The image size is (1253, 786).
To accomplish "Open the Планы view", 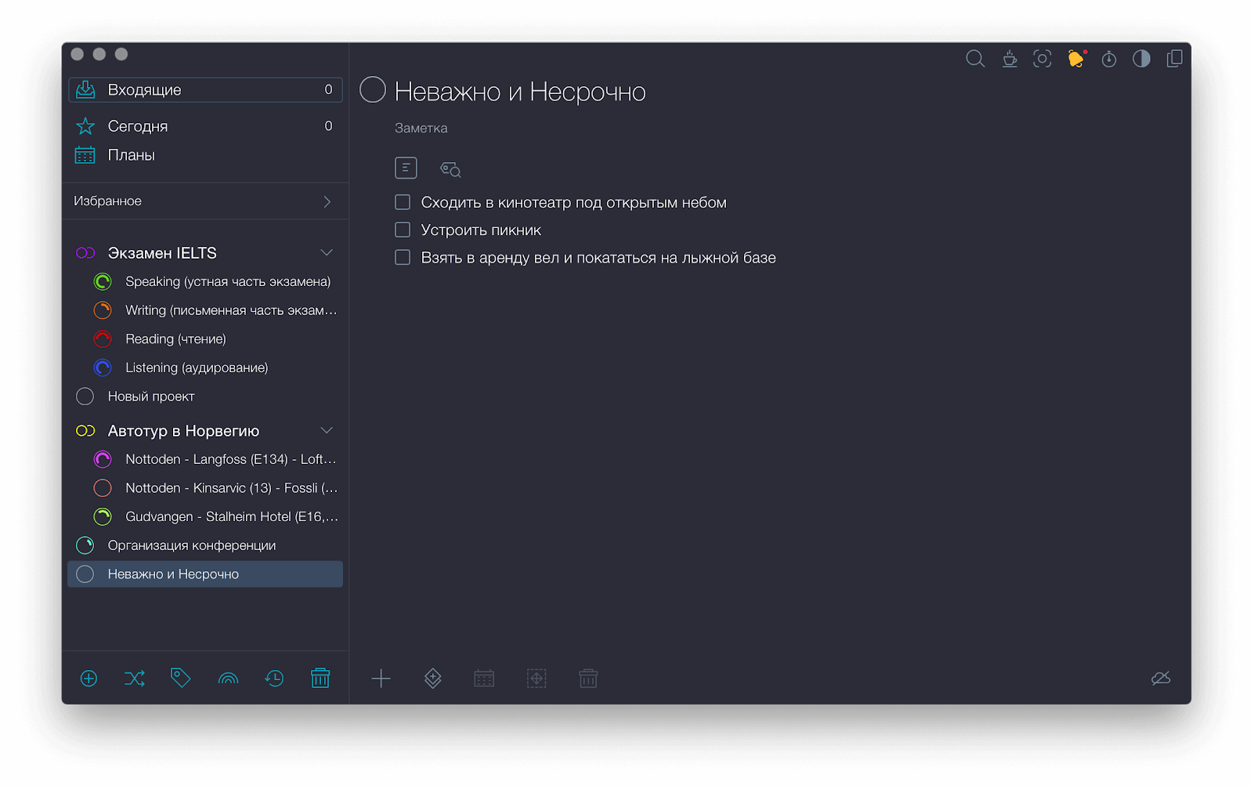I will [205, 155].
